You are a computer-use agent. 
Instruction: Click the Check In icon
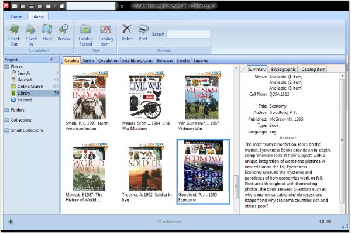pyautogui.click(x=31, y=30)
